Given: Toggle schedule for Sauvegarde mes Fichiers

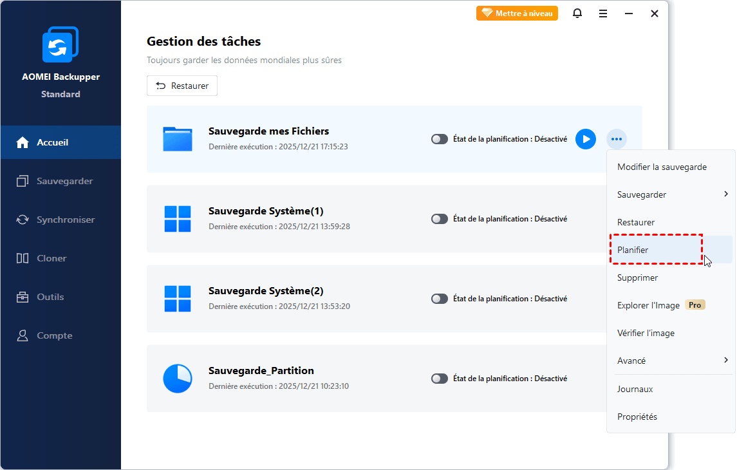Looking at the screenshot, I should [440, 139].
